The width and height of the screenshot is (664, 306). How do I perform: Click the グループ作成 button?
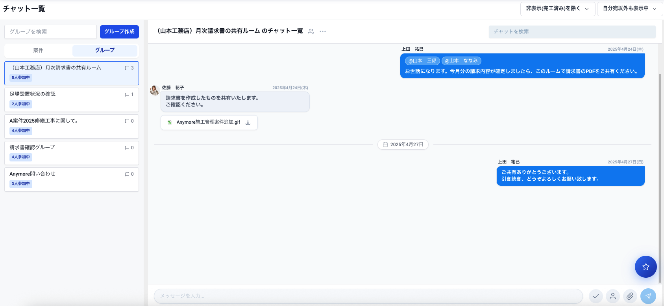[x=119, y=32]
